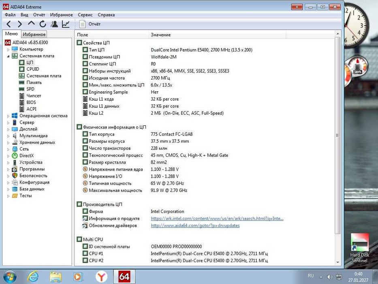Screen dimensions: 378x284
Task: Refresh the page with the circular arrow
Action: tap(43, 24)
